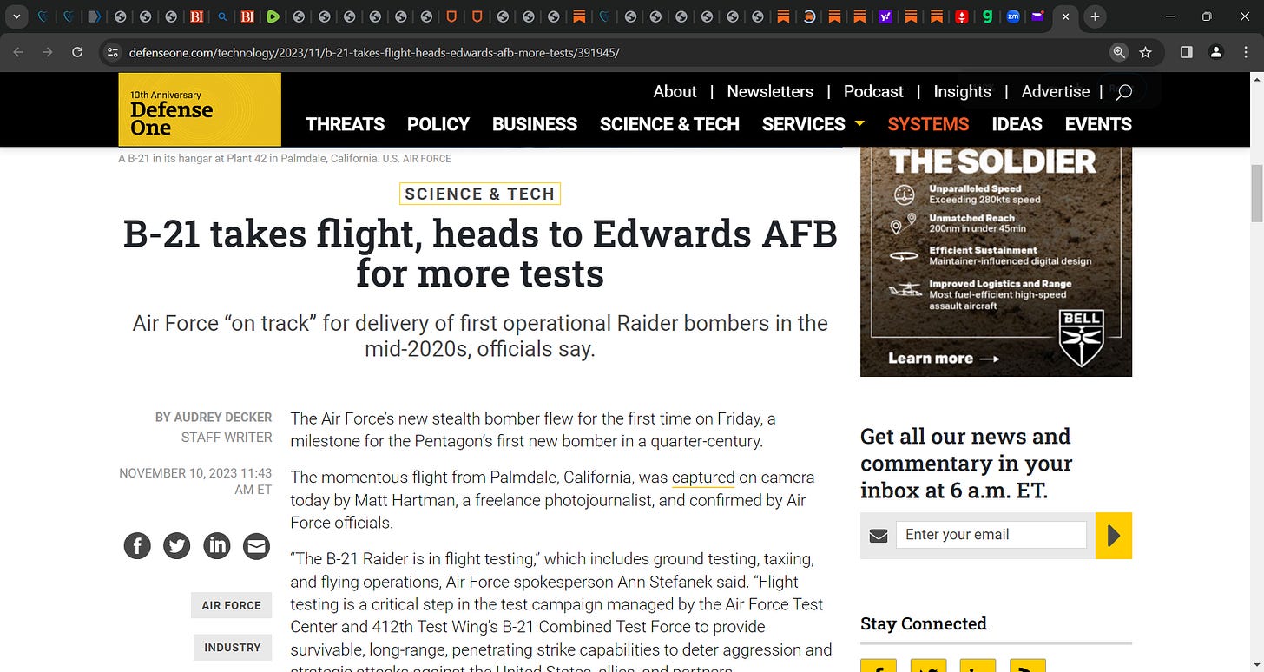
Task: Click the 'Stay Connected' heading
Action: [x=924, y=623]
